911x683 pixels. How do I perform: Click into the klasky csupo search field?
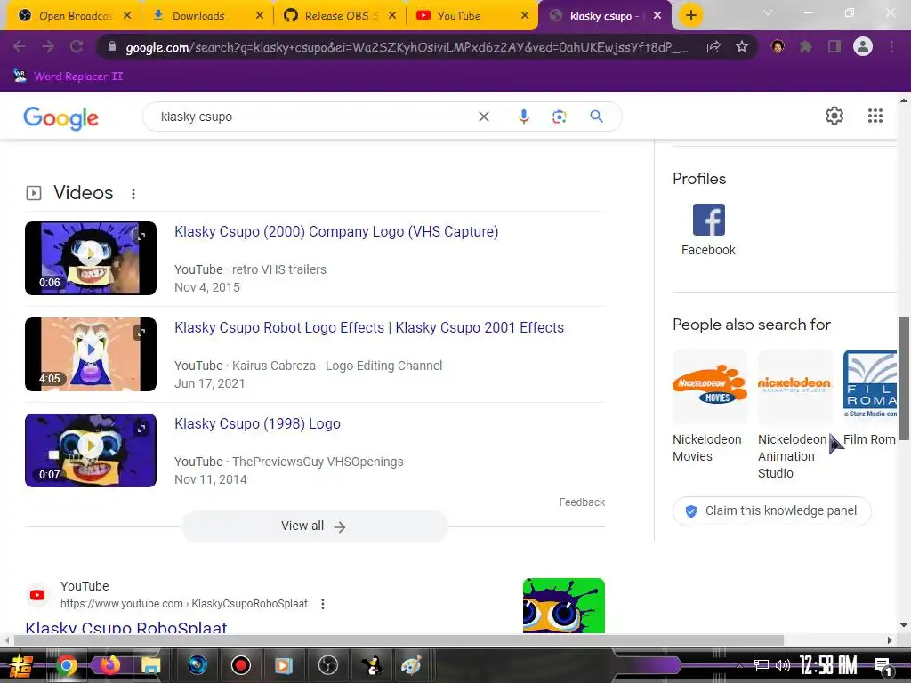coord(314,117)
